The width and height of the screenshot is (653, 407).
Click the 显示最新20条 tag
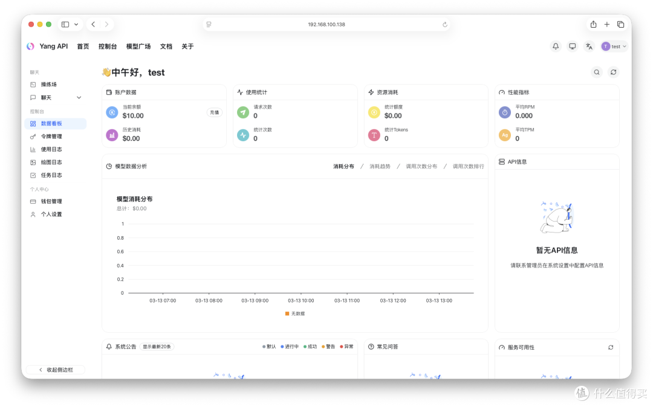tap(157, 346)
